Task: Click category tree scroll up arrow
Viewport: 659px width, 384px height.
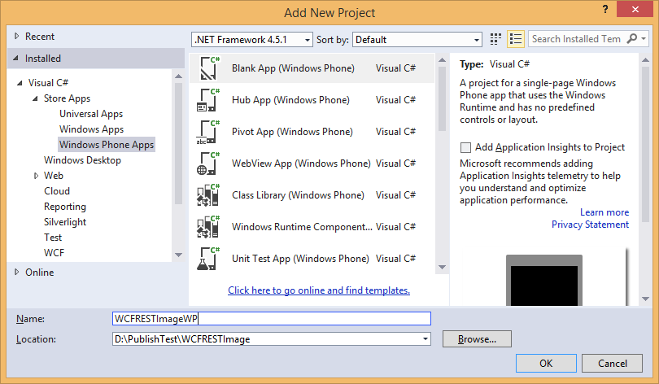Action: click(178, 76)
